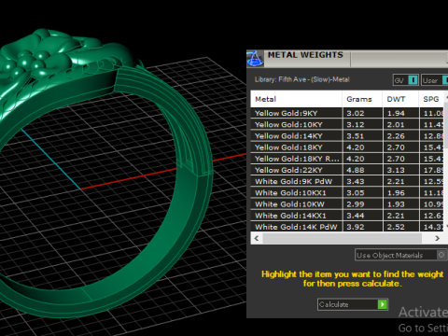Click the Metal Weights scale icon

pos(255,59)
